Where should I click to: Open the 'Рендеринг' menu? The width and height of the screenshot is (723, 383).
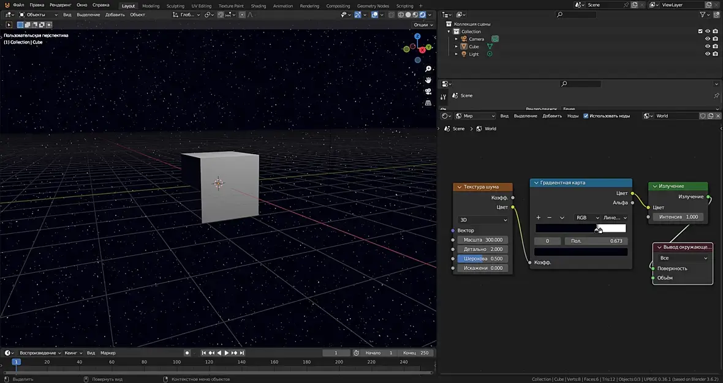[61, 5]
